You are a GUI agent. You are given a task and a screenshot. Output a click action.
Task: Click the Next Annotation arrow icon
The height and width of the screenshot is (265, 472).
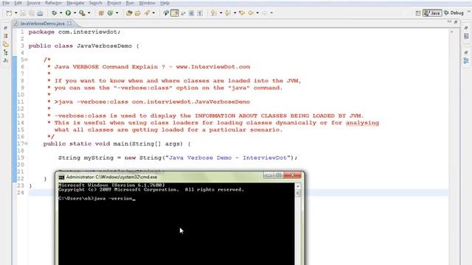(213, 13)
